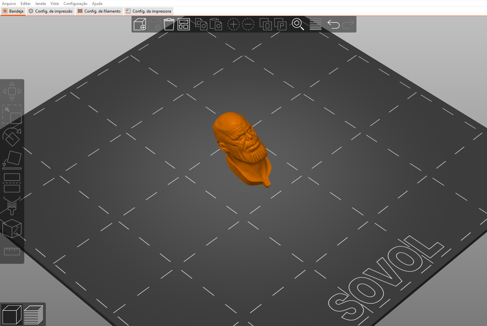This screenshot has width=487, height=326.
Task: Click the Arrange objects icon
Action: (184, 24)
